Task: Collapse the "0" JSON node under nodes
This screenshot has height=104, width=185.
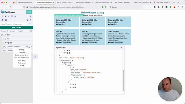Action: point(68,67)
